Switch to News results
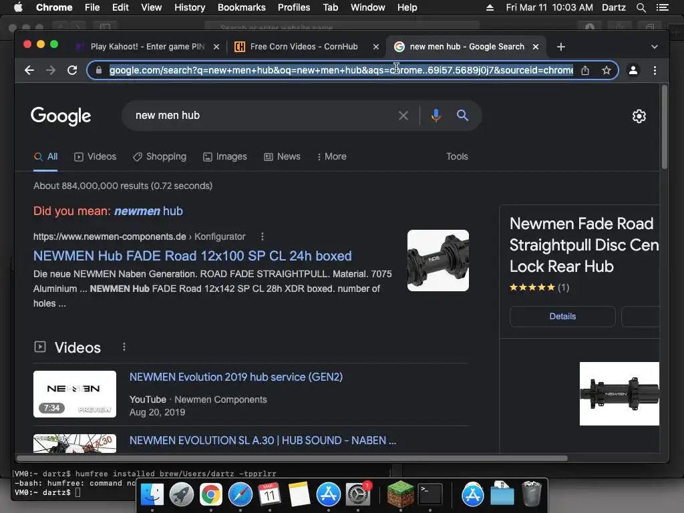 click(x=283, y=156)
